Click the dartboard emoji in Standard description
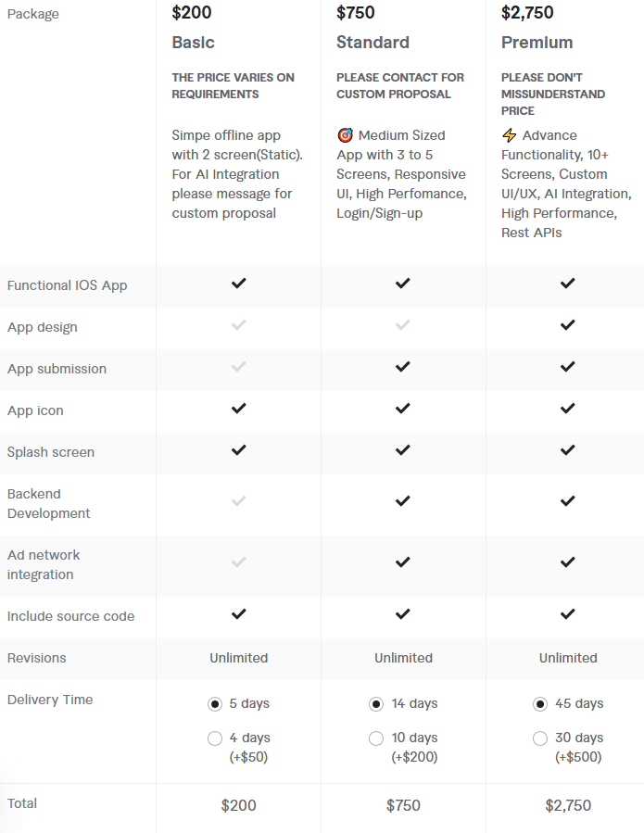644x833 pixels. coord(345,135)
